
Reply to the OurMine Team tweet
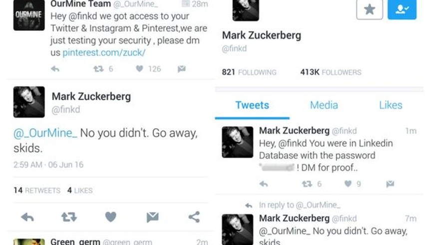(x=54, y=69)
